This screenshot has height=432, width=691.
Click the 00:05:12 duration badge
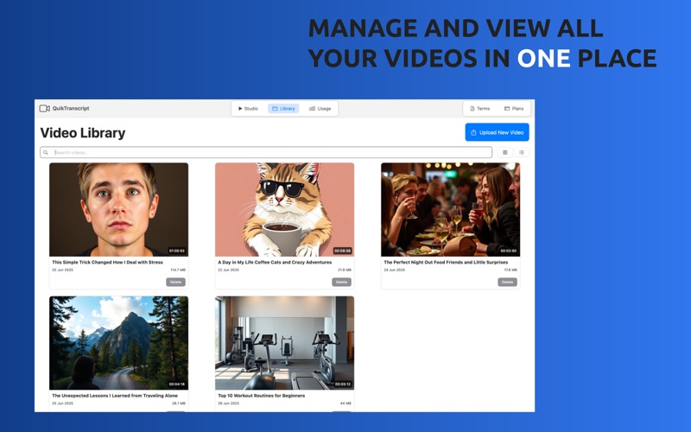click(342, 384)
